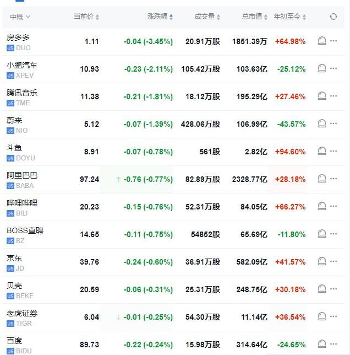Open 房多多 stock details

[x=18, y=37]
